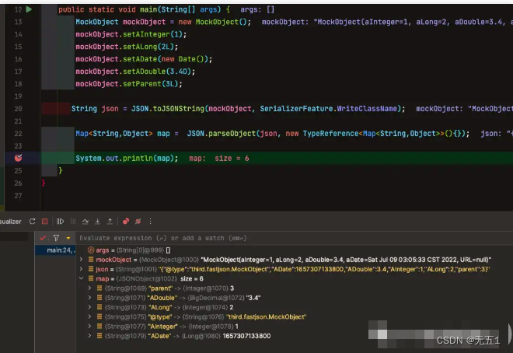Click the red checkmark thread status icon
513x353 pixels.
43,238
